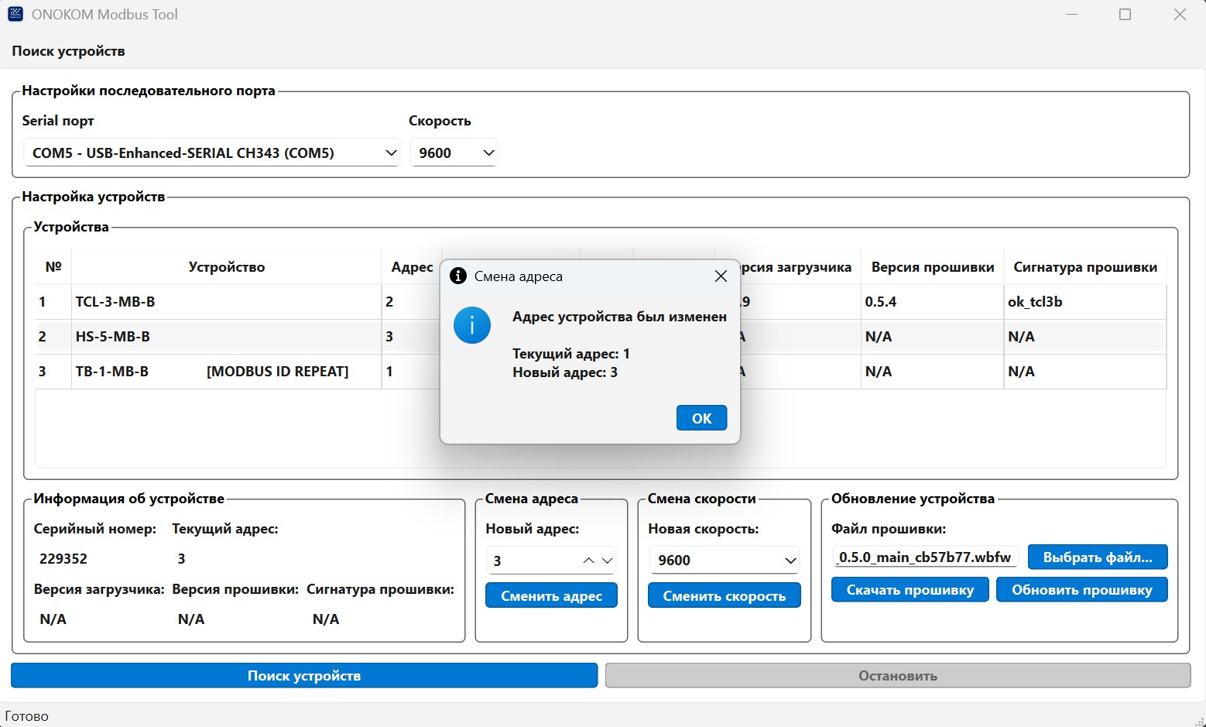Open the Новая скорость dropdown
1206x727 pixels.
[725, 560]
